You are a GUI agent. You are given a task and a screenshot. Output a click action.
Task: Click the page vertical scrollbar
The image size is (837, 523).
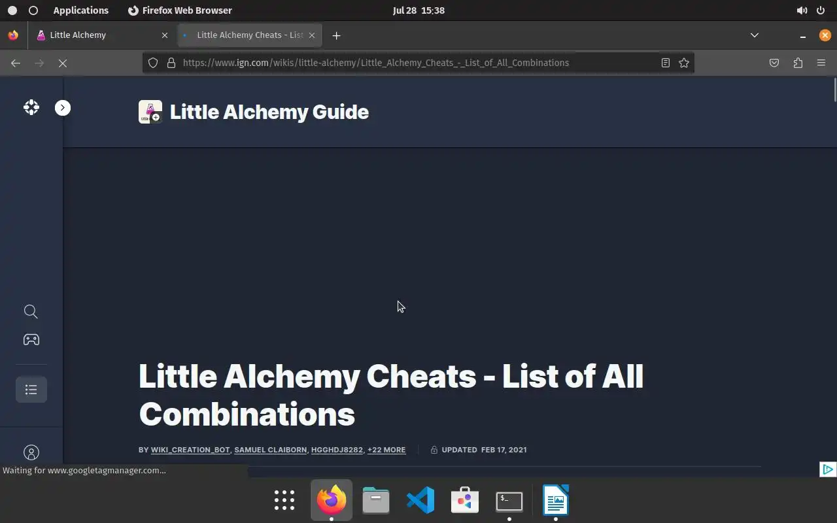click(834, 90)
